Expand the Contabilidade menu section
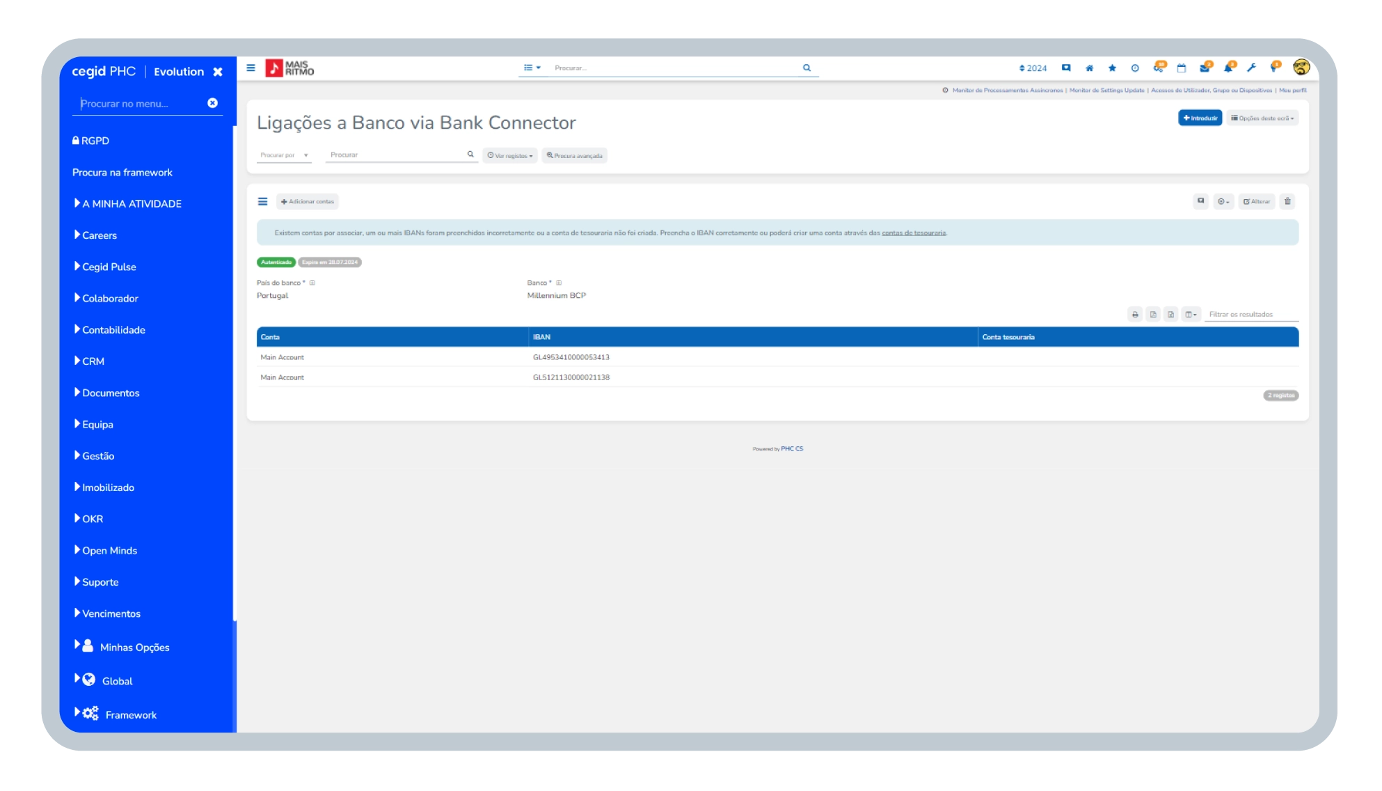Viewport: 1382px width, 791px height. 110,330
